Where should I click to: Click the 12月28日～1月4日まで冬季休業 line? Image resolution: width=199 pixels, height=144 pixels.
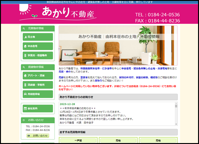point(90,112)
